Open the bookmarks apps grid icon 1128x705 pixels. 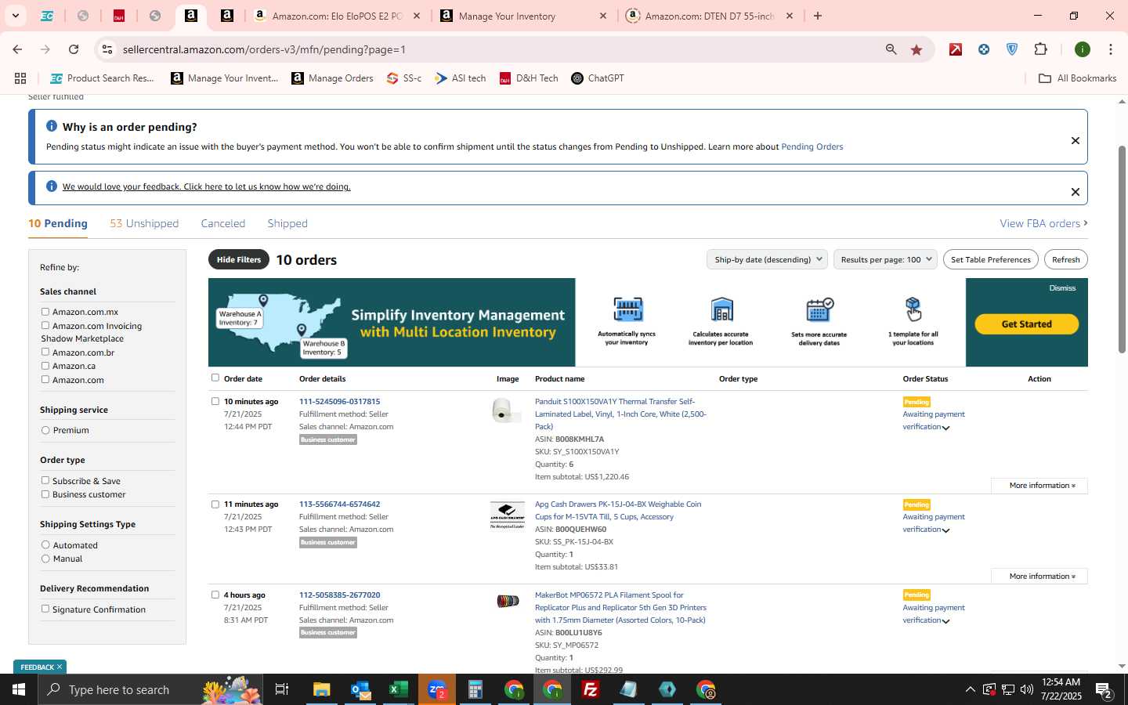tap(20, 78)
